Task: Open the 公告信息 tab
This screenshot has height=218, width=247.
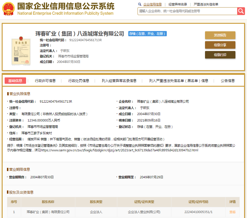Action: point(228,81)
